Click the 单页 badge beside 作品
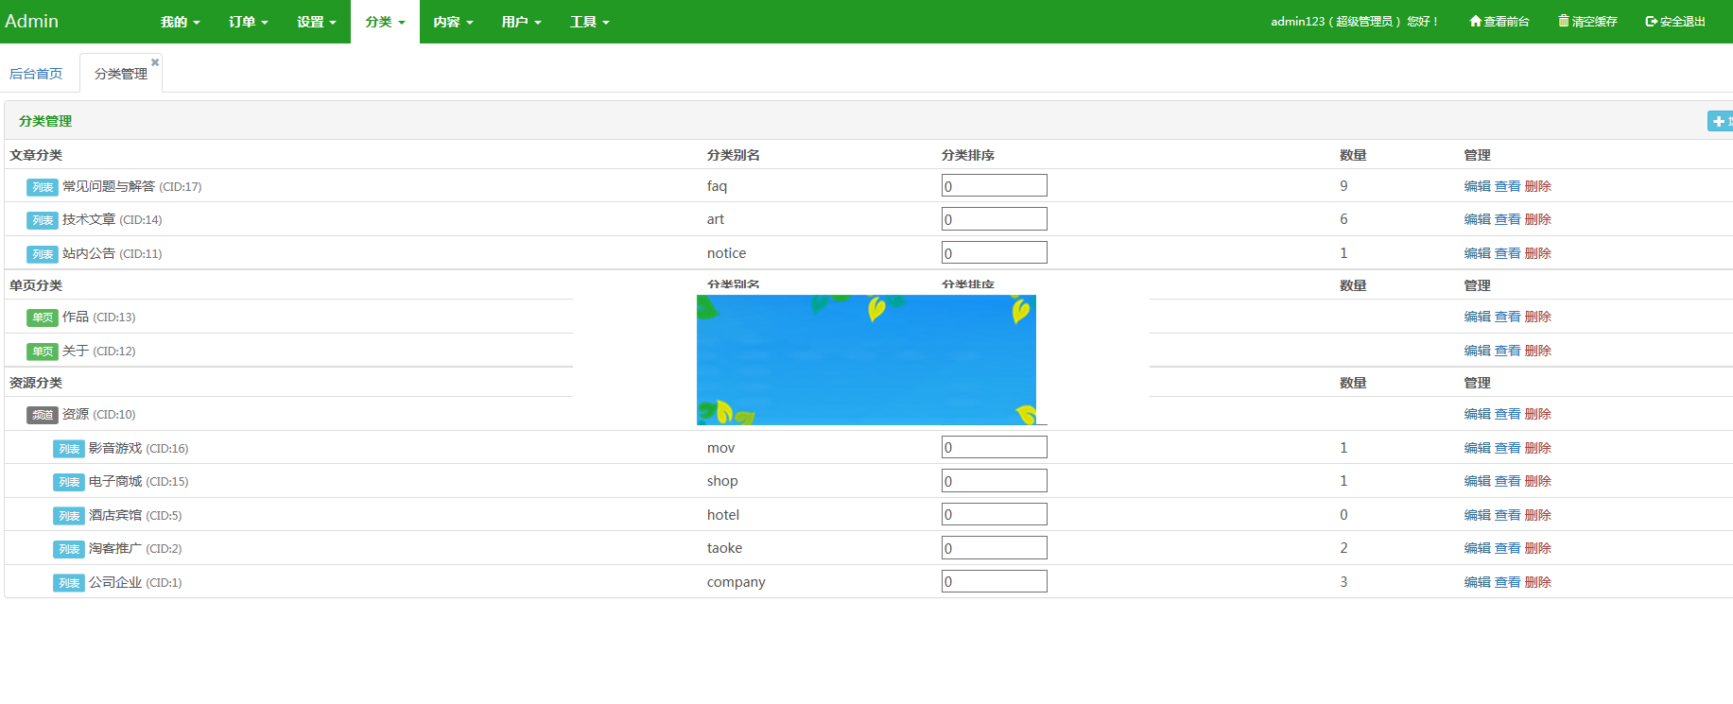 coord(43,318)
